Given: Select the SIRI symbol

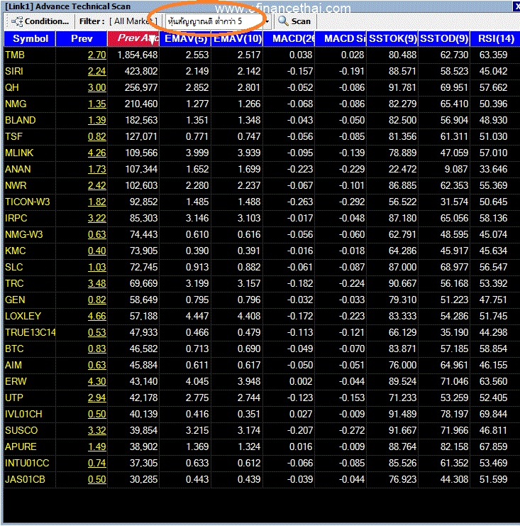Looking at the screenshot, I should pyautogui.click(x=14, y=71).
